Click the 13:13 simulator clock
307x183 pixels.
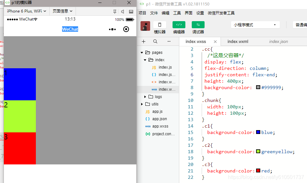click(70, 19)
